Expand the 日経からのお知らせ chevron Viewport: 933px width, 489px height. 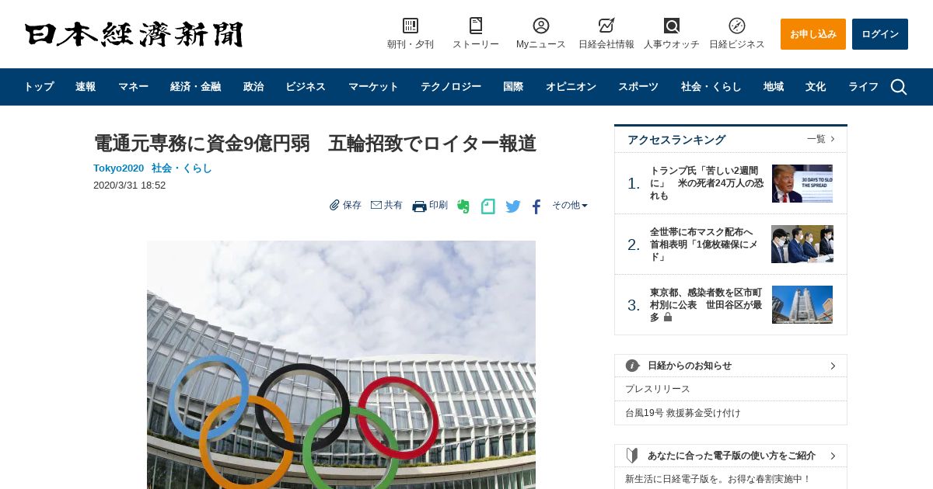[833, 366]
